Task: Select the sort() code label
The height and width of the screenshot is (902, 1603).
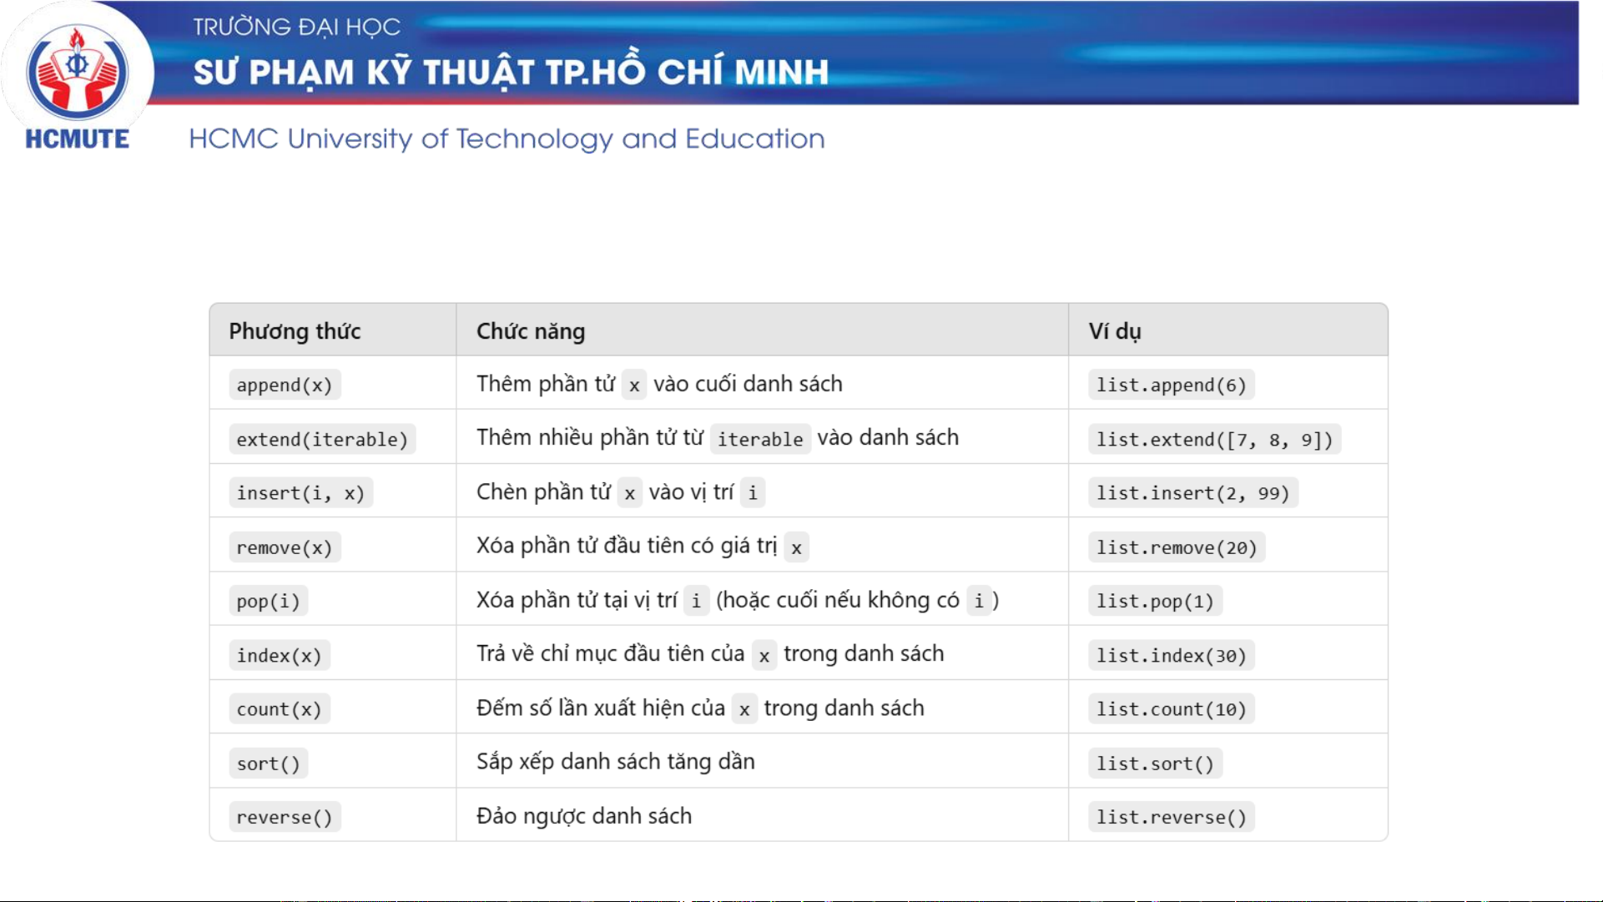Action: [x=268, y=763]
